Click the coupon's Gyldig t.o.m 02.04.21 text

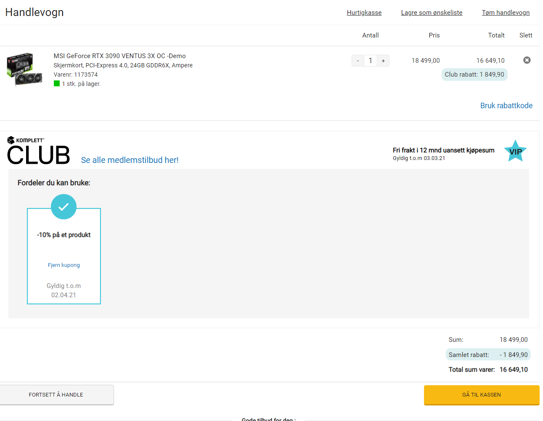64,290
